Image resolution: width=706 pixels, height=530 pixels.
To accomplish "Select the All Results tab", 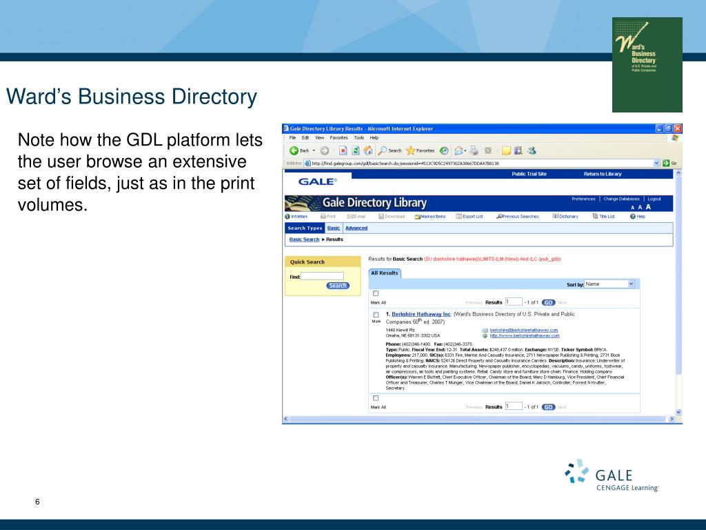I will click(x=385, y=273).
